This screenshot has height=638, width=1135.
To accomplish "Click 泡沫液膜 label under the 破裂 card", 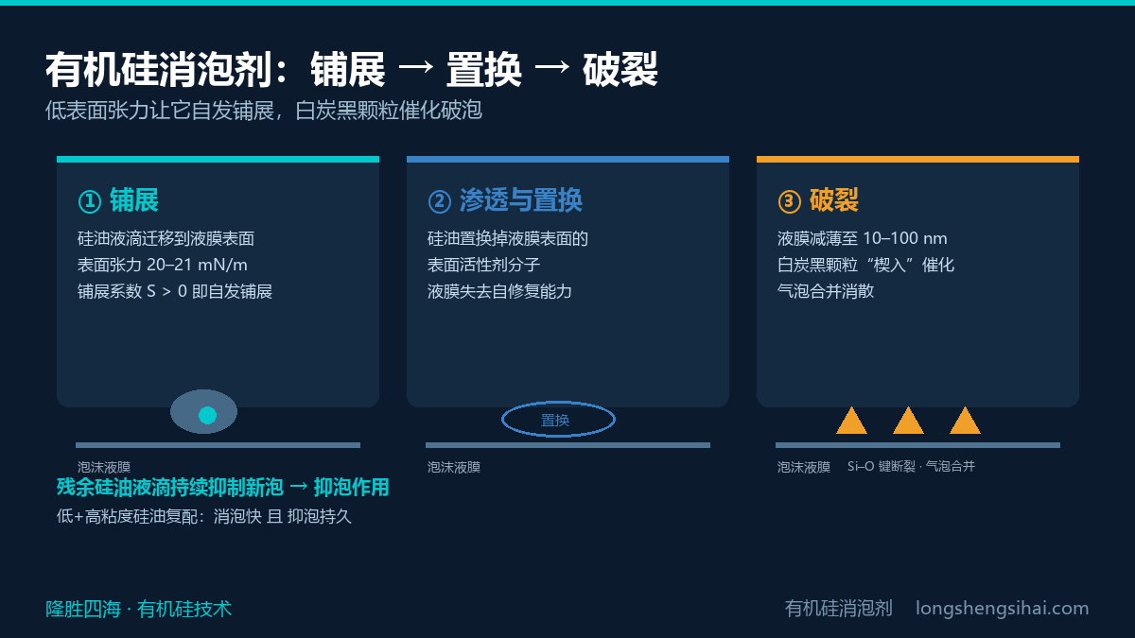I will (804, 467).
